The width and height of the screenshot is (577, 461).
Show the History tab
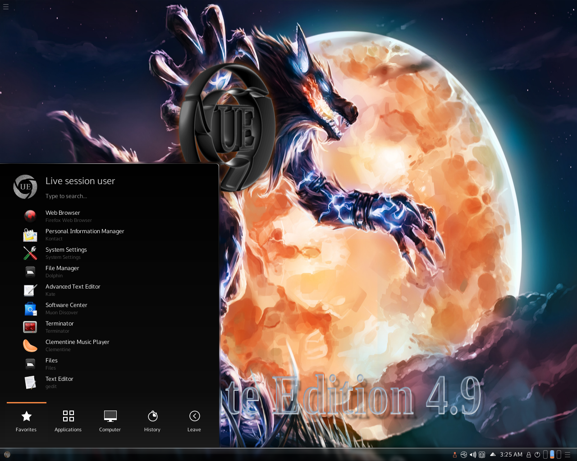pyautogui.click(x=152, y=421)
